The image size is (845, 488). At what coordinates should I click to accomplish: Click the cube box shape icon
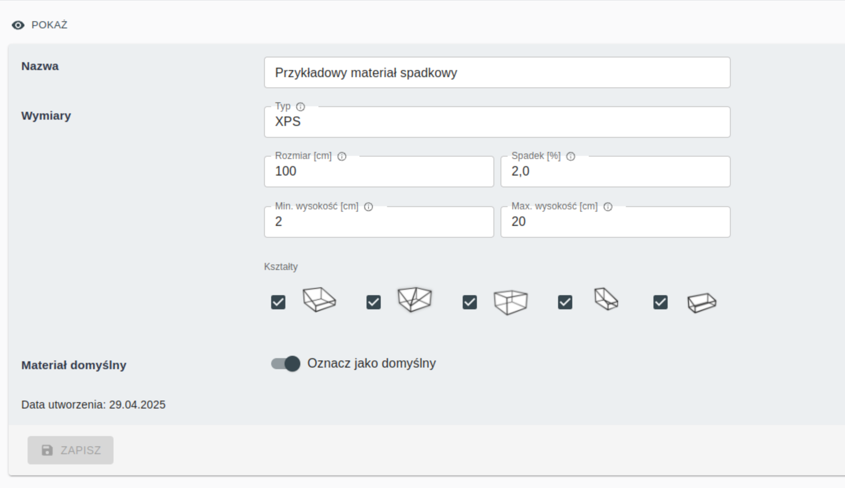tap(510, 302)
